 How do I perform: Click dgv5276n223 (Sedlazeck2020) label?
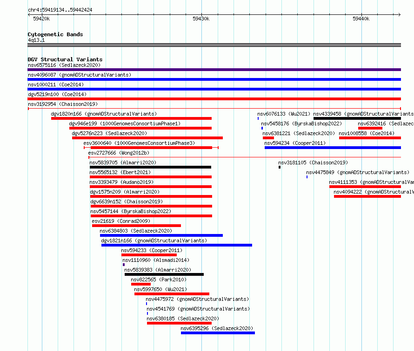tap(109, 133)
